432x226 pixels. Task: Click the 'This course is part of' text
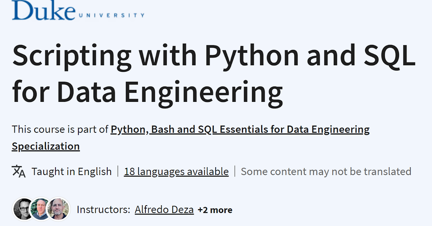coord(60,129)
